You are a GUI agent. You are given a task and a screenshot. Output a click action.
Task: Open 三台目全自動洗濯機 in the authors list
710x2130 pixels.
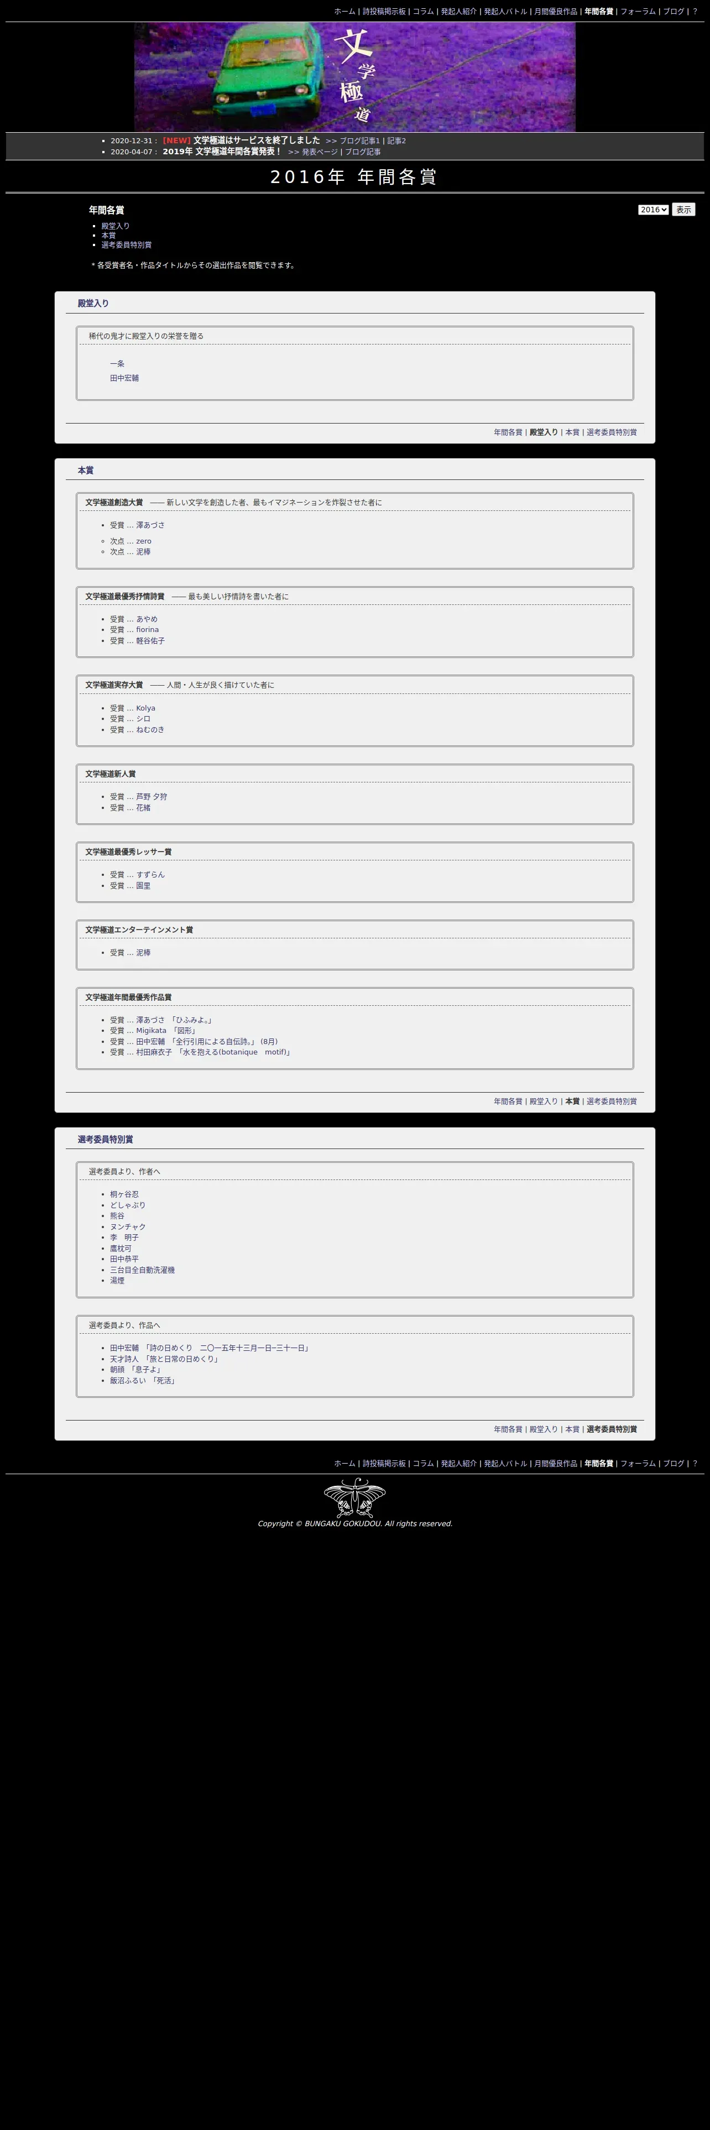[x=143, y=1270]
